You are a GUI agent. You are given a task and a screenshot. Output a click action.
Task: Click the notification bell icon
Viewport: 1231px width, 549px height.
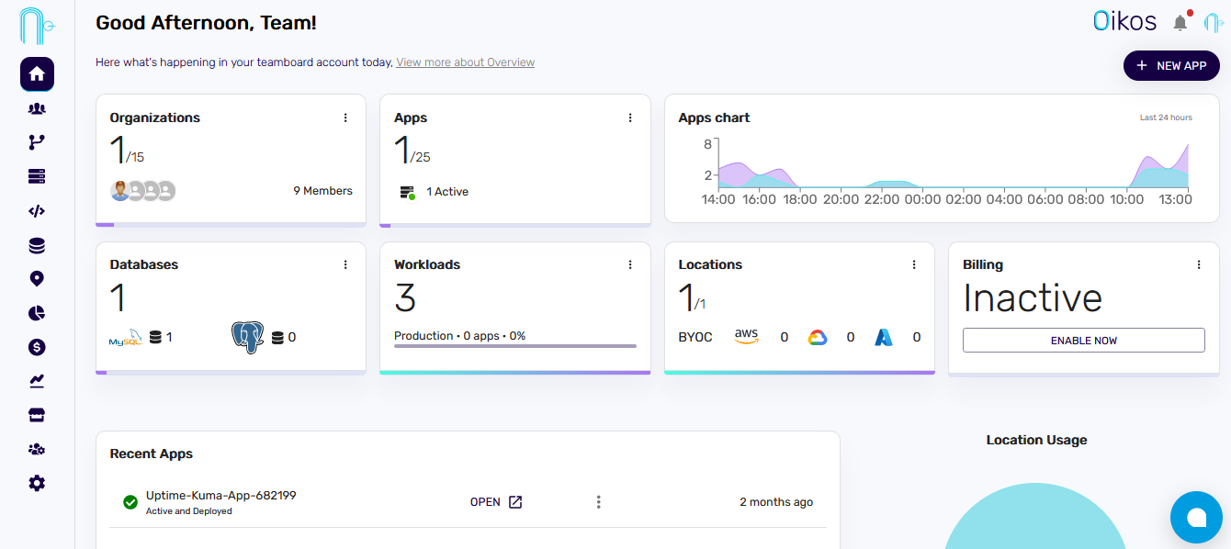coord(1180,23)
